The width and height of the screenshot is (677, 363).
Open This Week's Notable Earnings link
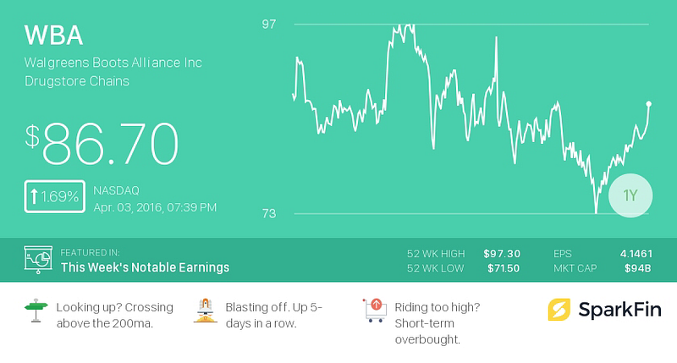tap(145, 267)
